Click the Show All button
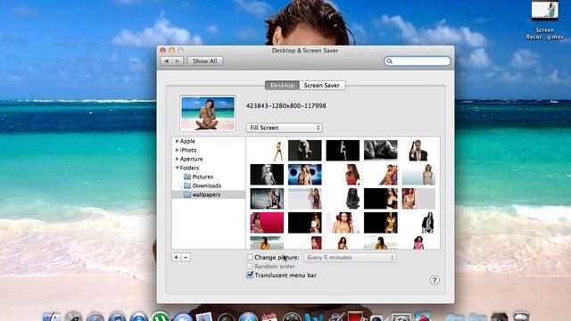 (205, 62)
